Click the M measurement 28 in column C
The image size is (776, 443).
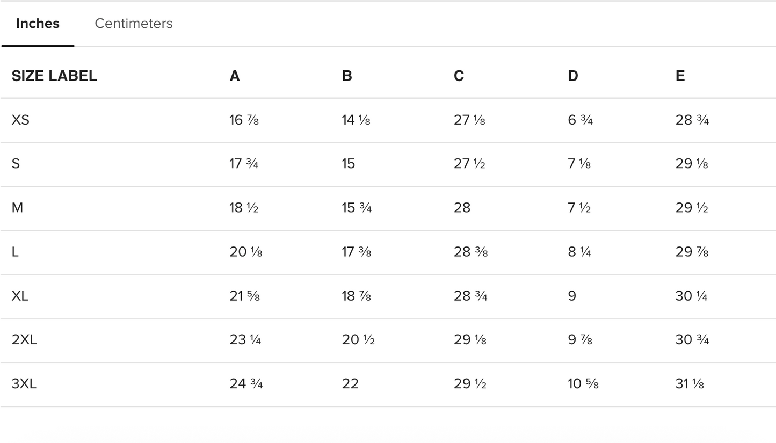(462, 208)
